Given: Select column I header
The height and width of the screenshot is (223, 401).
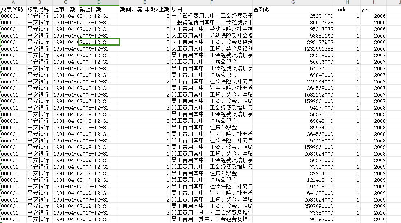Looking at the screenshot, I should click(373, 3).
